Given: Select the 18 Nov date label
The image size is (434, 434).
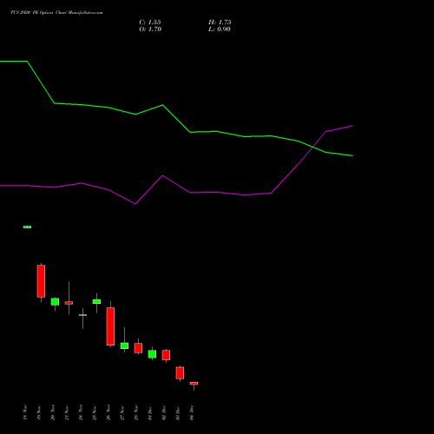Looking at the screenshot, I should click(x=25, y=412).
